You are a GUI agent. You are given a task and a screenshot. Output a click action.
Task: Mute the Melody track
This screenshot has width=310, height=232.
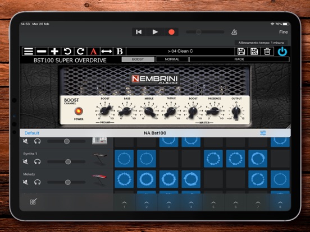[25, 182]
